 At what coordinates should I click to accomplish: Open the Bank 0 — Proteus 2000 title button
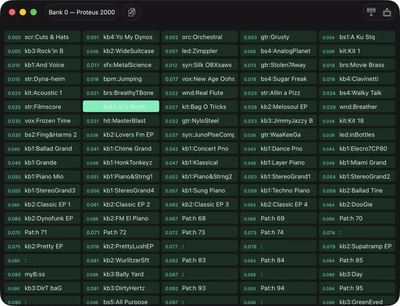coord(82,12)
